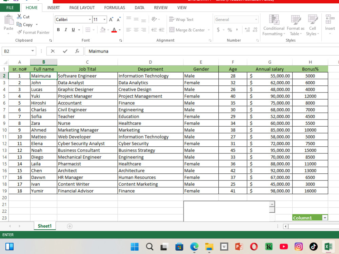Launch PowerPoint from the taskbar
Screen dimensions: 339x254
click(x=239, y=247)
